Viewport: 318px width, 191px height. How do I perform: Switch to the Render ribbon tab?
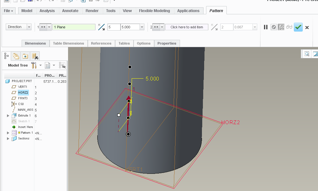[92, 11]
